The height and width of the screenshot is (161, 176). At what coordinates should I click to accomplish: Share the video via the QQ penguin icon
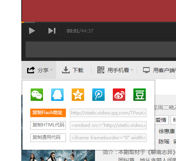[x=57, y=95]
